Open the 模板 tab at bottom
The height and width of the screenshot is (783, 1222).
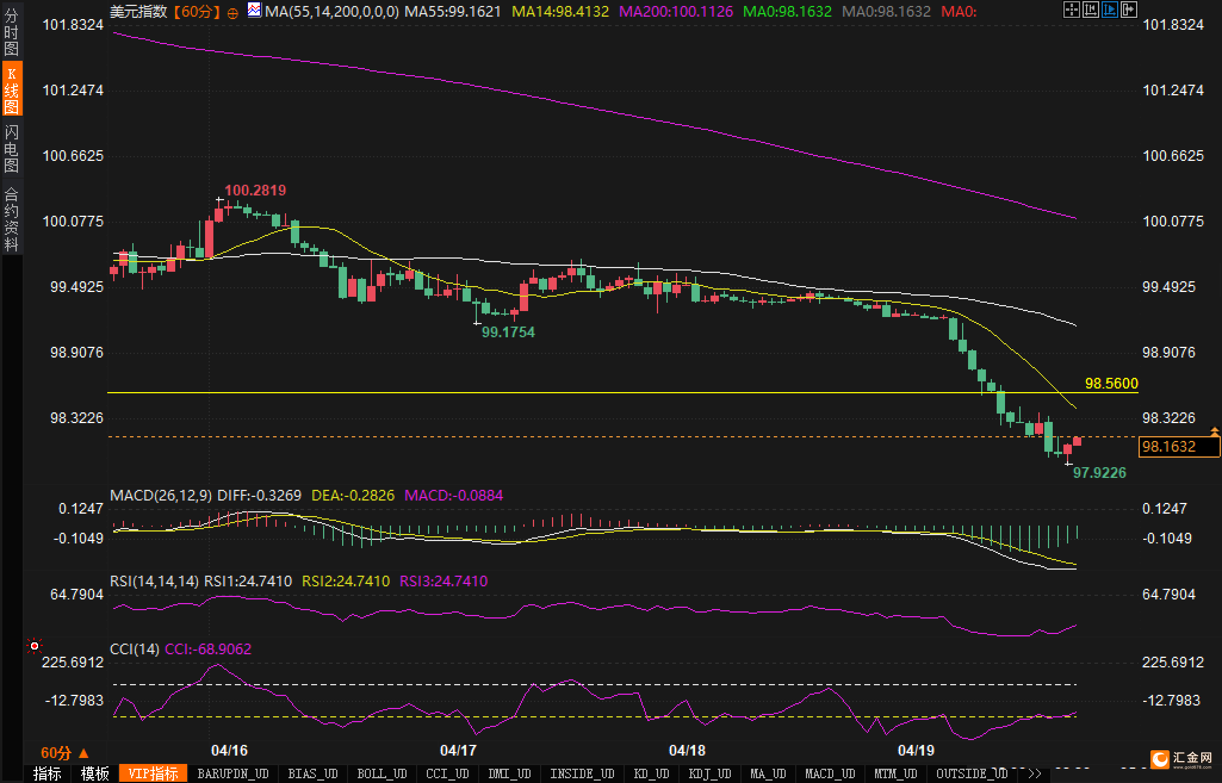point(95,773)
